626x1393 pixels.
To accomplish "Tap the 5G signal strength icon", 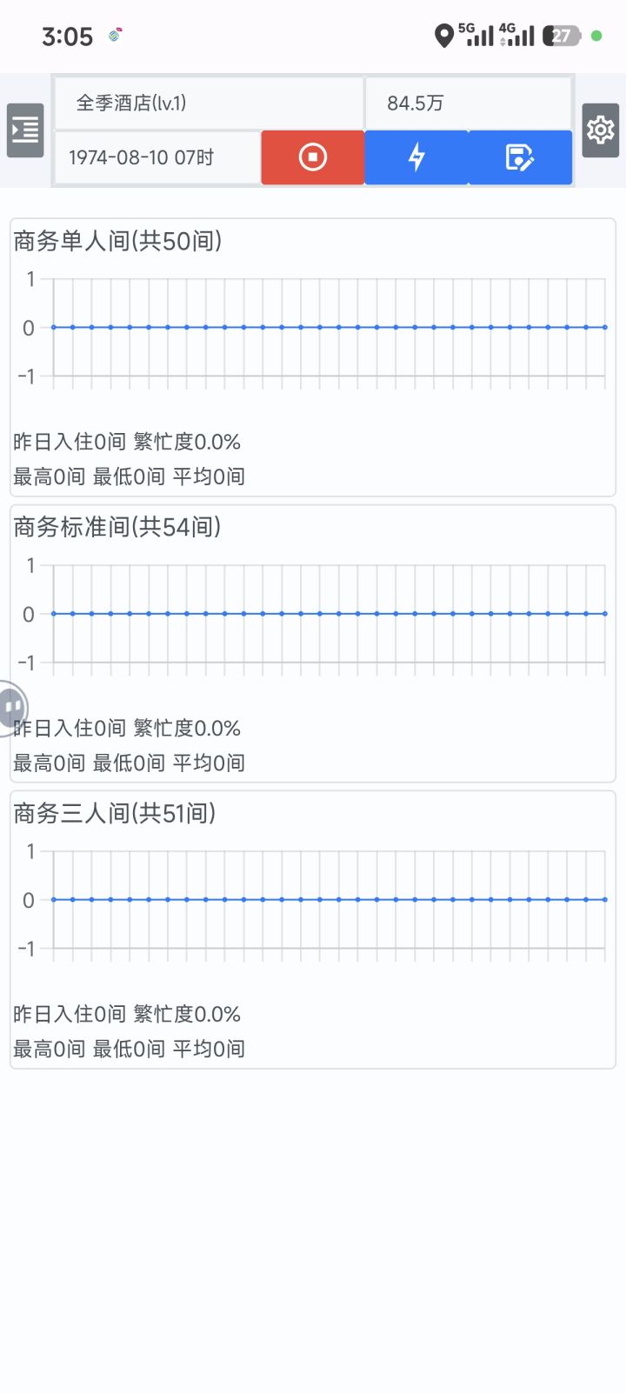I will pyautogui.click(x=476, y=35).
